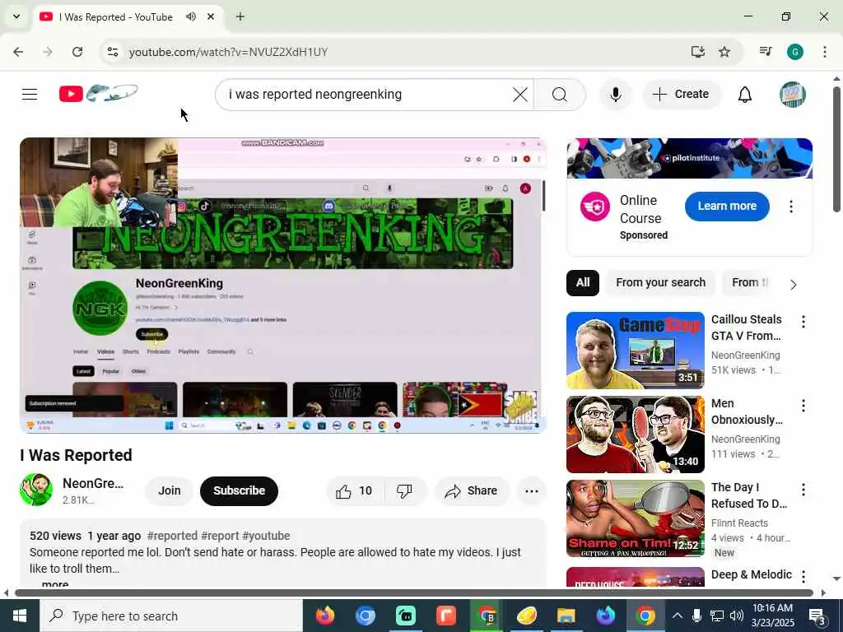
Task: Join the NeonGreenKing channel membership
Action: (169, 490)
